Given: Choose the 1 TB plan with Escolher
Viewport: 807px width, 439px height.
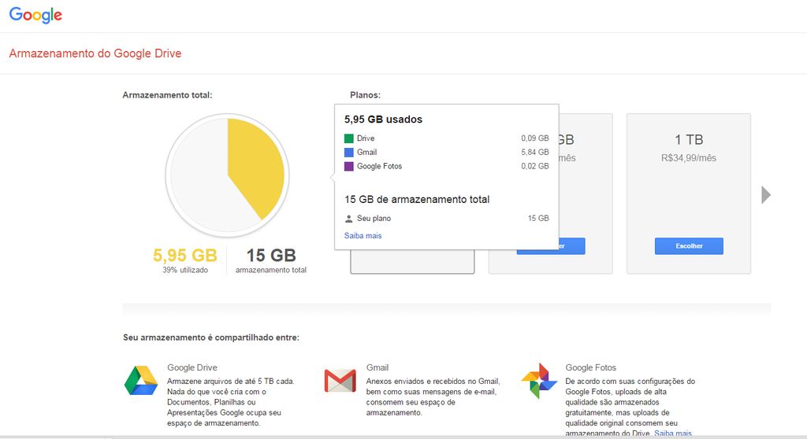Looking at the screenshot, I should (x=689, y=245).
